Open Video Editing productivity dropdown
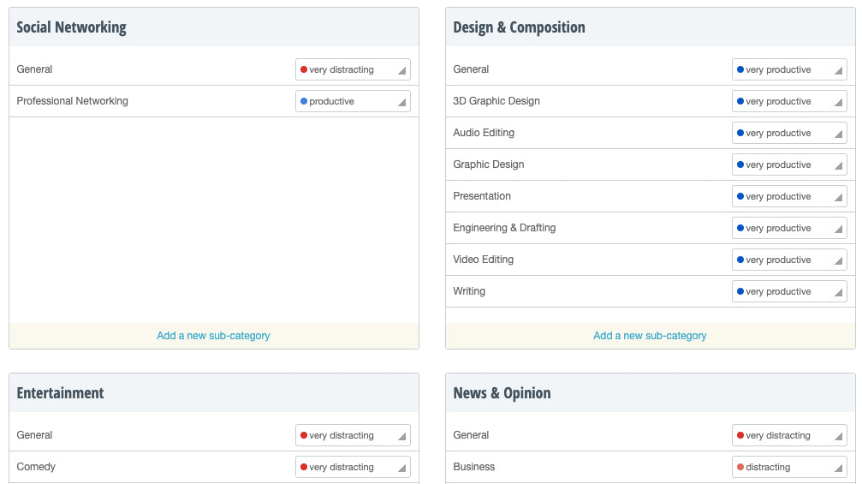Viewport: 862px width, 484px height. pyautogui.click(x=789, y=260)
